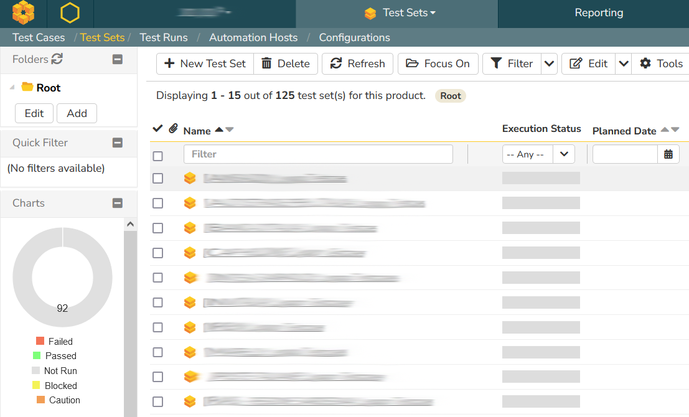Image resolution: width=689 pixels, height=417 pixels.
Task: Sort Planned Date descending arrow
Action: [x=675, y=130]
